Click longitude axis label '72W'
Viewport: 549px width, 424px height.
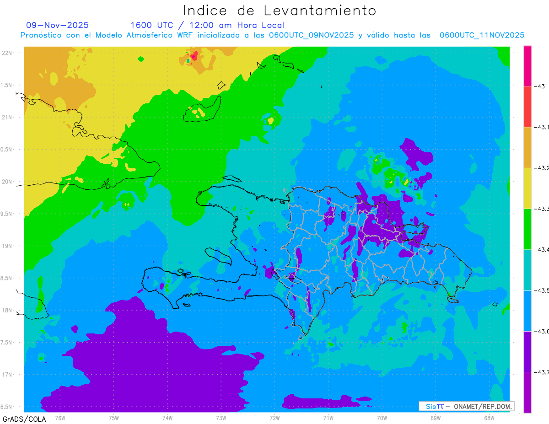[274, 418]
